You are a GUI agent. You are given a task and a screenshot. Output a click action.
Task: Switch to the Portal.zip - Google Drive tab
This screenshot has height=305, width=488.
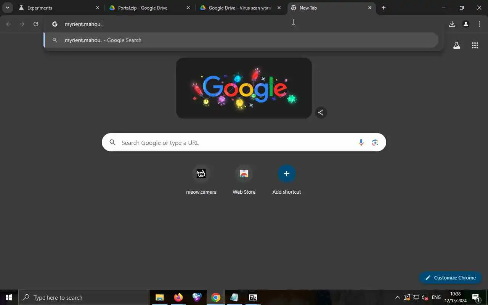[150, 8]
